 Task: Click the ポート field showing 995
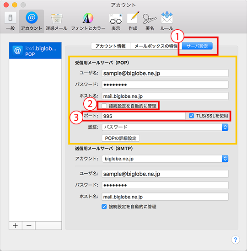[143, 116]
